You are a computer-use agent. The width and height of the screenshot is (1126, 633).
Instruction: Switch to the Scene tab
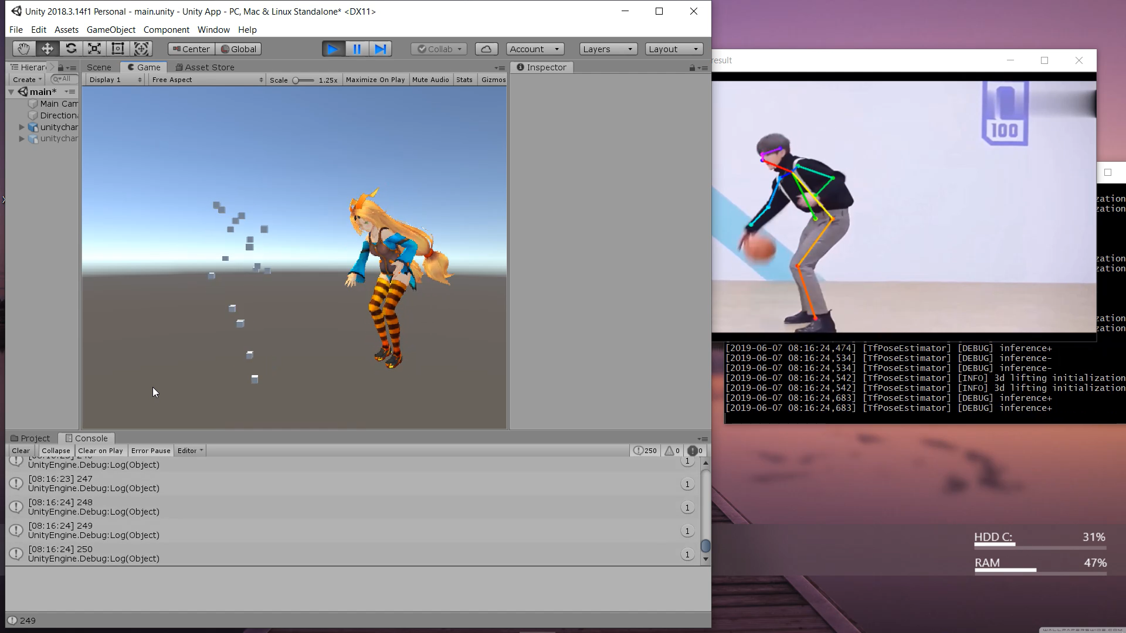(x=99, y=67)
